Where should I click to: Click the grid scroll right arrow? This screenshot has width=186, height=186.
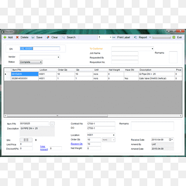click(181, 116)
